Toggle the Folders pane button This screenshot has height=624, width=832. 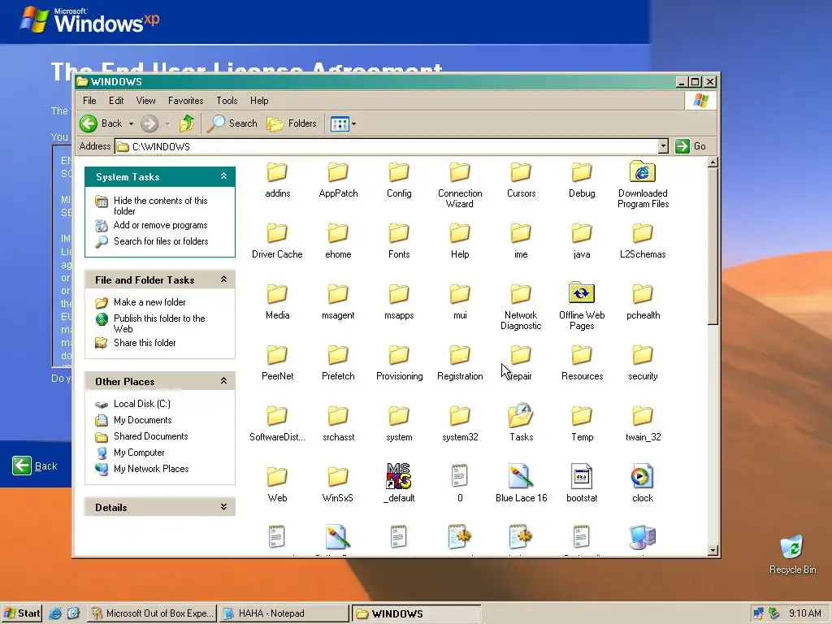coord(292,123)
